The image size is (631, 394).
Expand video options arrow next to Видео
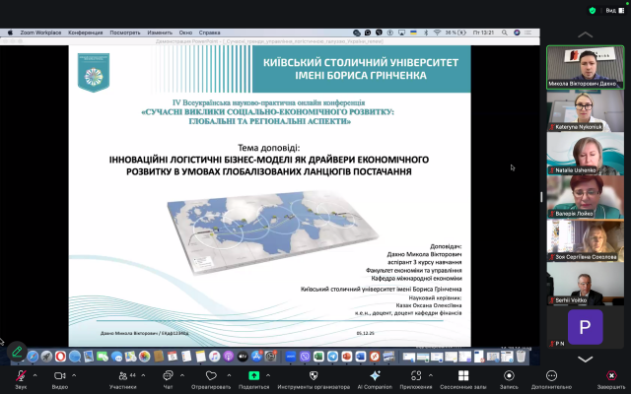pyautogui.click(x=75, y=374)
